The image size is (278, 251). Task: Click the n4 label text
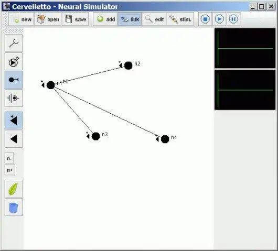point(174,137)
